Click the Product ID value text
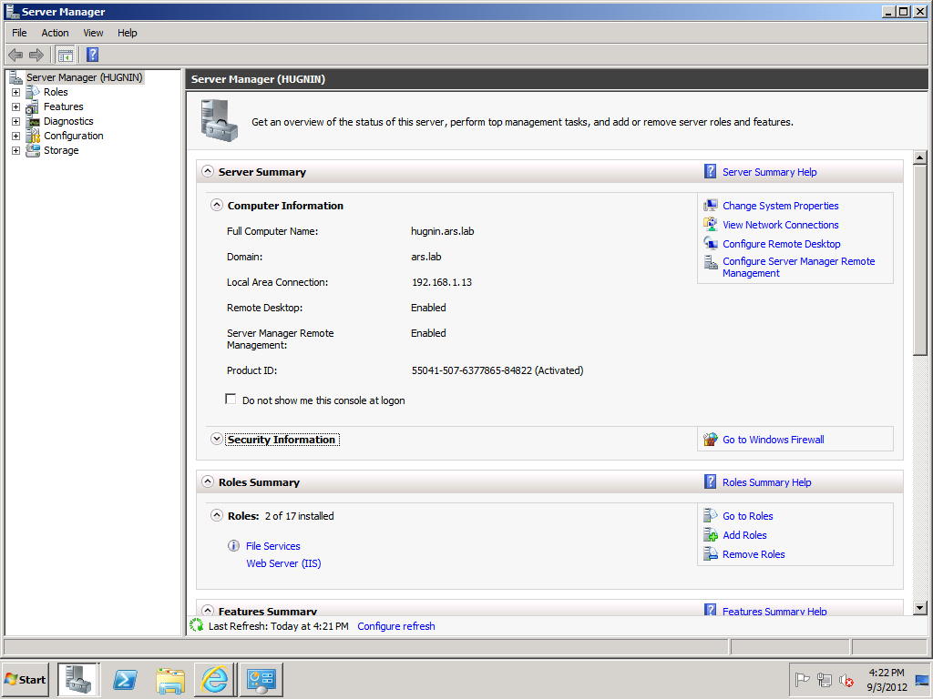Screen dimensions: 933x699 (497, 370)
